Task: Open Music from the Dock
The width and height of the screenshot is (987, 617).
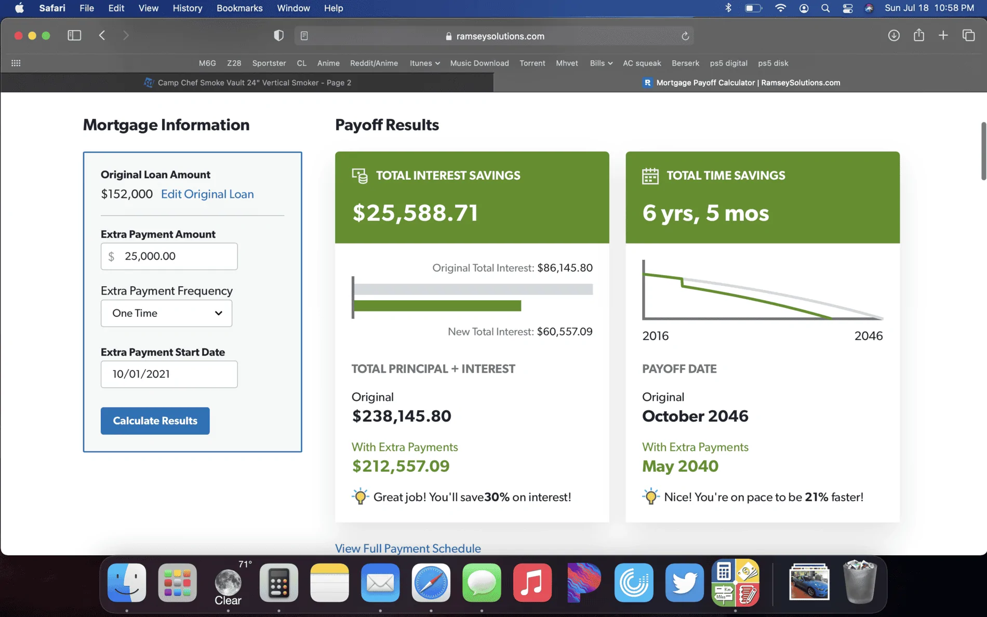Action: pyautogui.click(x=532, y=582)
